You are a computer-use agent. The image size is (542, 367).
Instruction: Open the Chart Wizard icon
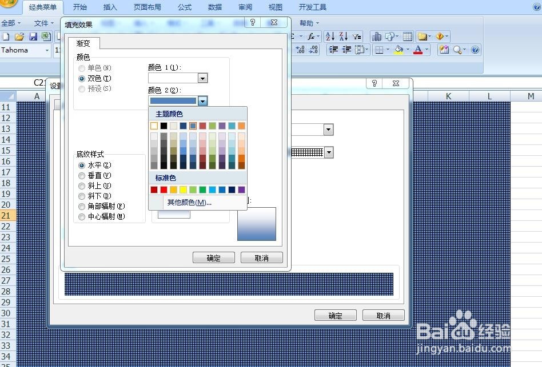point(376,36)
